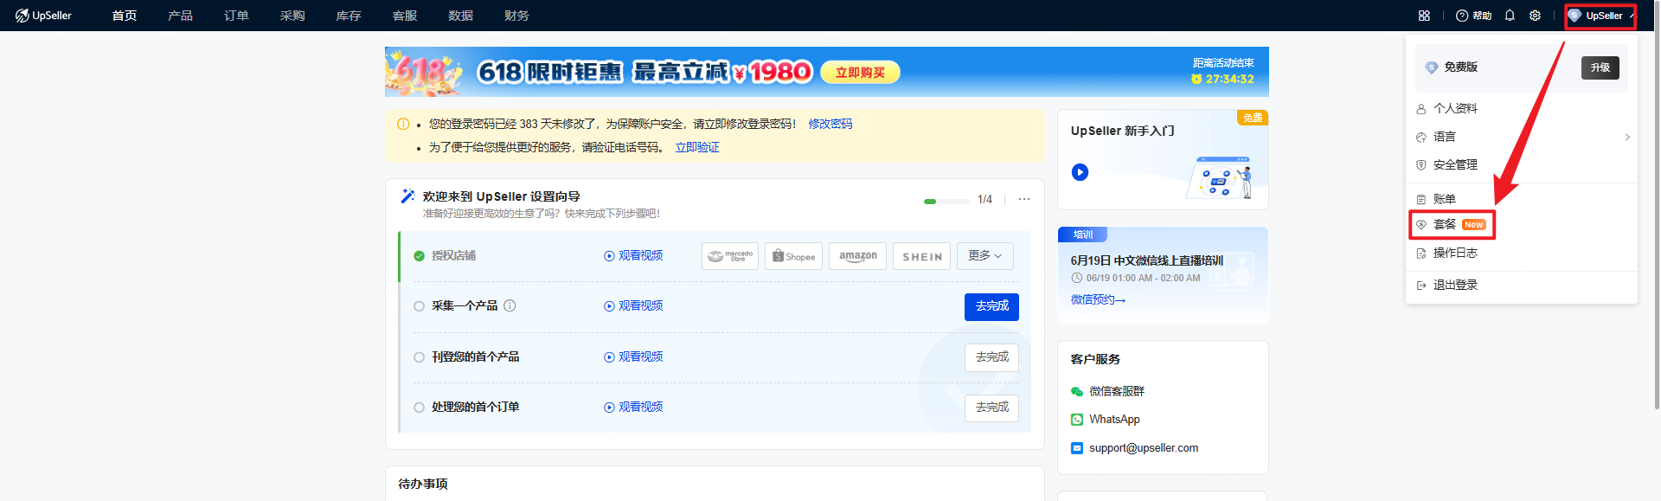Image resolution: width=1661 pixels, height=501 pixels.
Task: Watch video for 授权店铺 step
Action: point(634,256)
